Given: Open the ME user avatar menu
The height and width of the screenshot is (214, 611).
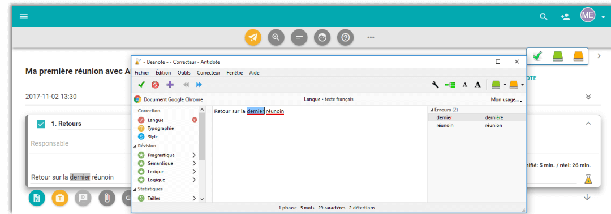Looking at the screenshot, I should click(588, 16).
